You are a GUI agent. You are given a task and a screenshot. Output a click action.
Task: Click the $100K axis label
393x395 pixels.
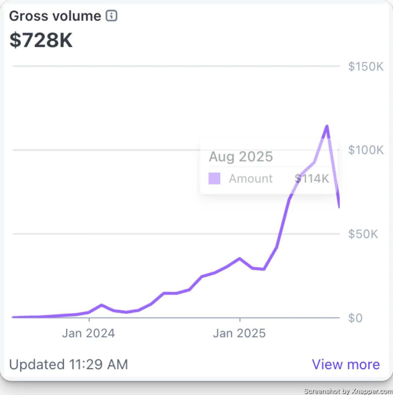(x=366, y=150)
